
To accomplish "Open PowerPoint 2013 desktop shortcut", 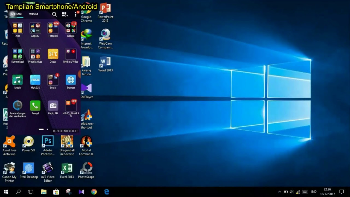I will point(105,13).
